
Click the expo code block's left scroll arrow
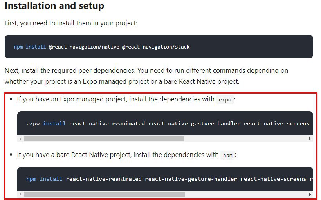pyautogui.click(x=20, y=139)
